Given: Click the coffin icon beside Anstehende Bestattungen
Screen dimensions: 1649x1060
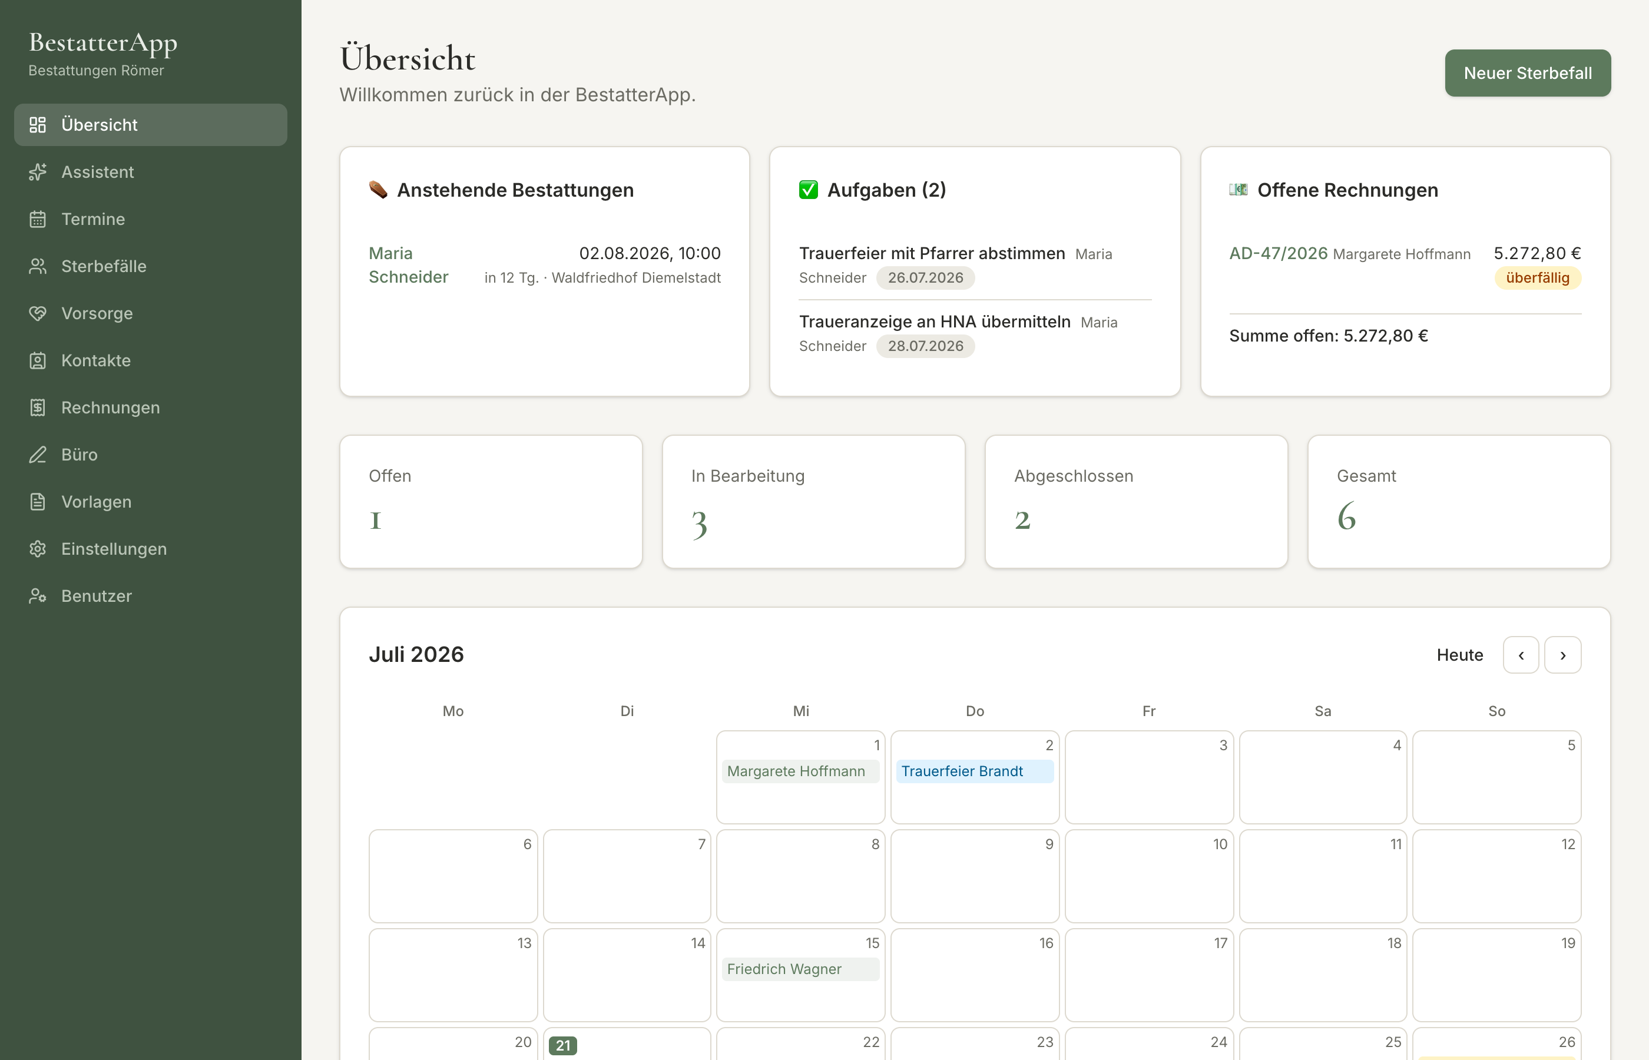Looking at the screenshot, I should (x=378, y=190).
